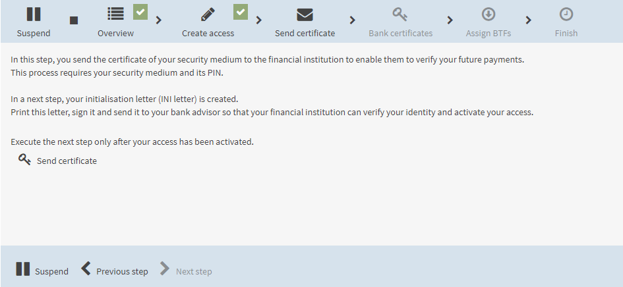Click the chevron after Overview step
Image resolution: width=623 pixels, height=287 pixels.
click(158, 20)
